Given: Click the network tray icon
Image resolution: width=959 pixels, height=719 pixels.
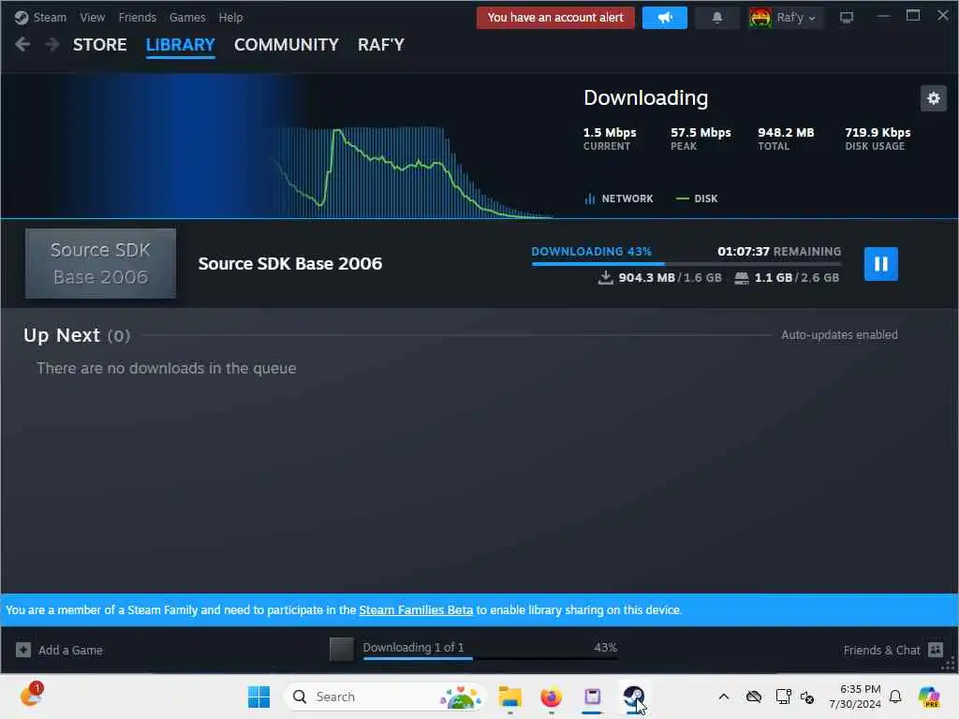Looking at the screenshot, I should coord(783,697).
